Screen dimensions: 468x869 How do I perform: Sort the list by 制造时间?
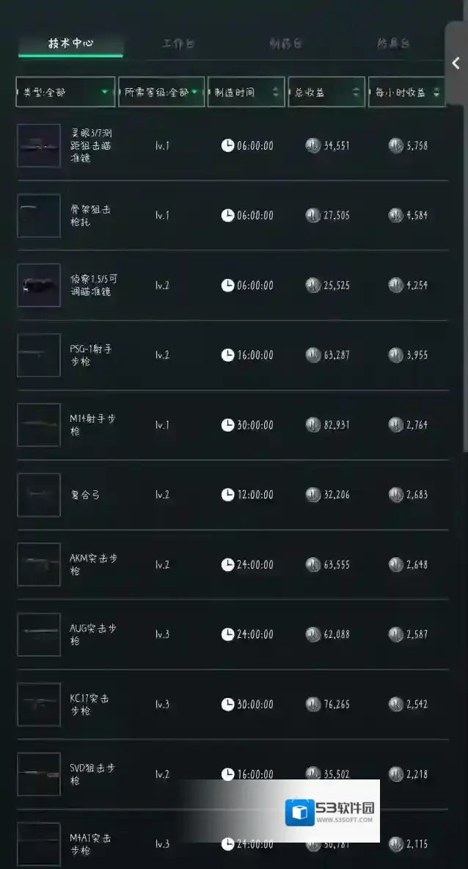pos(246,92)
